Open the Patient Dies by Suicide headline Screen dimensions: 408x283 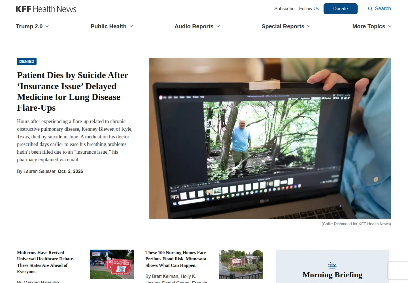(73, 91)
